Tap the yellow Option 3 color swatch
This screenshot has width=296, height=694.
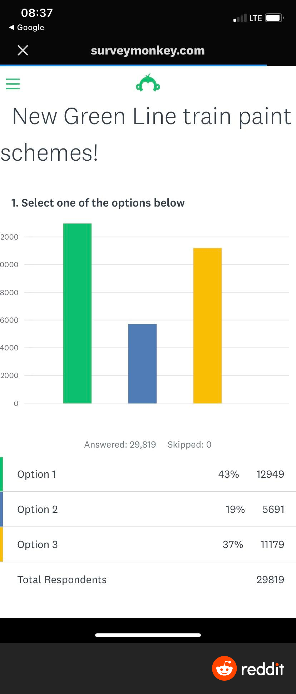tap(1, 544)
